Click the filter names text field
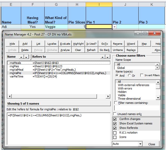 click(137, 108)
